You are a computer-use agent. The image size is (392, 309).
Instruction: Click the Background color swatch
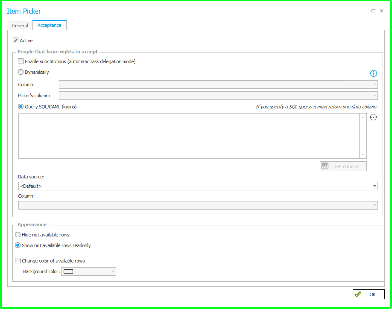click(68, 271)
